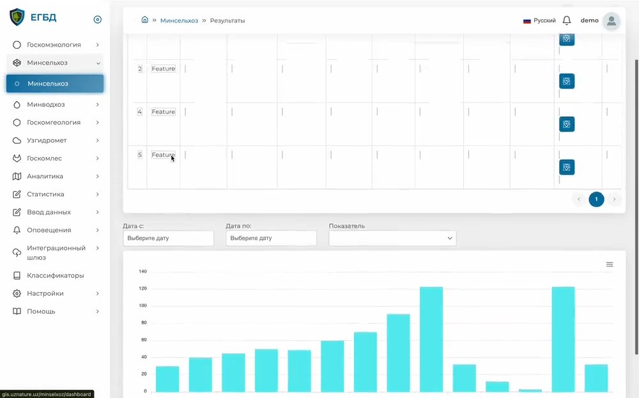Screen dimensions: 639x398
Task: Toggle the sidebar collapse circle icon
Action: (x=97, y=19)
